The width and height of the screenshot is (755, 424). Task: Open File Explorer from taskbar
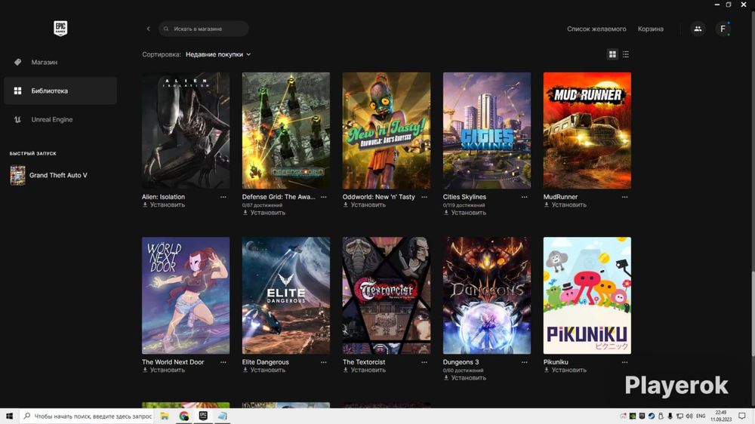[165, 416]
